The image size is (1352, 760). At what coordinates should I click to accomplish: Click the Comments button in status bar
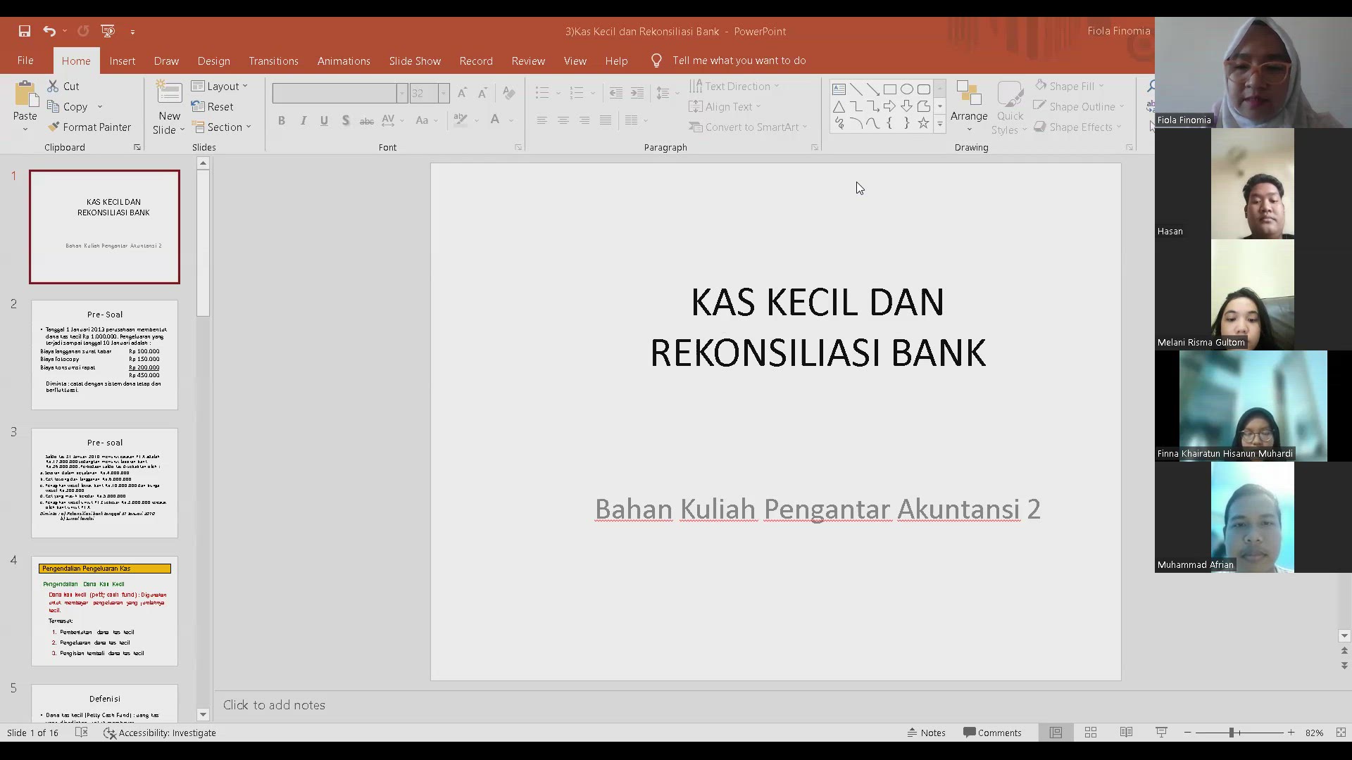coord(992,733)
